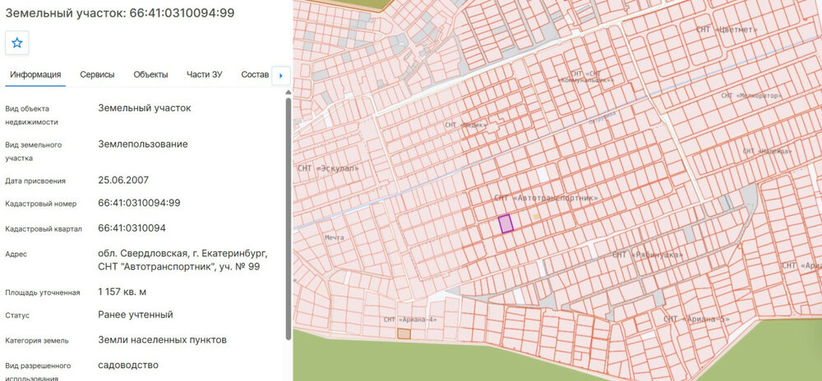Image resolution: width=822 pixels, height=381 pixels.
Task: Click cadastral quarter value 66:41:0310094
Action: [132, 228]
